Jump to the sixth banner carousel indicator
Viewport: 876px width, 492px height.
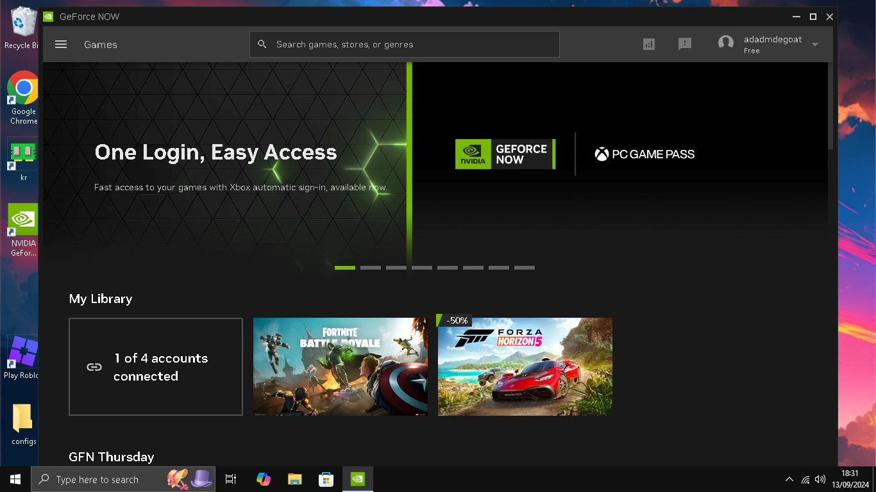click(x=473, y=268)
